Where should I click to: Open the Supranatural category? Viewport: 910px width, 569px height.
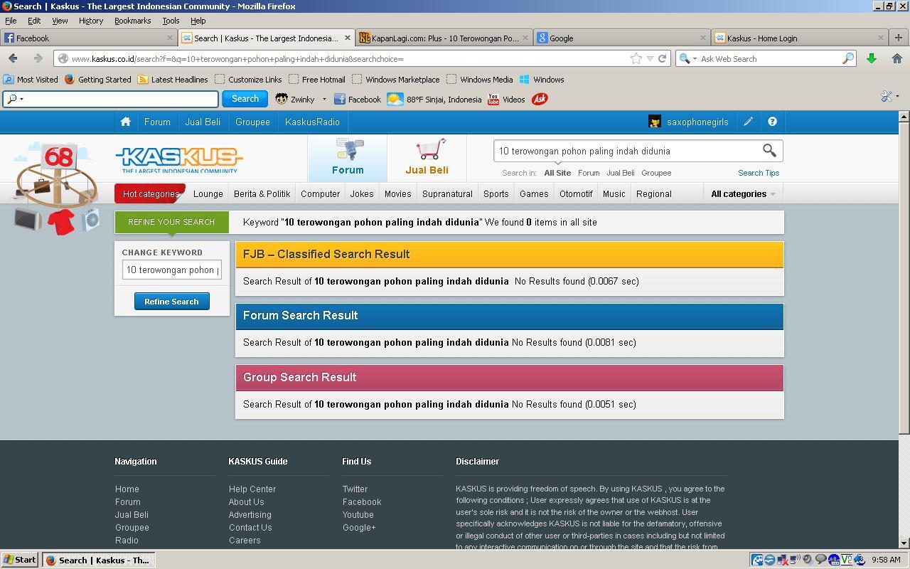point(447,193)
